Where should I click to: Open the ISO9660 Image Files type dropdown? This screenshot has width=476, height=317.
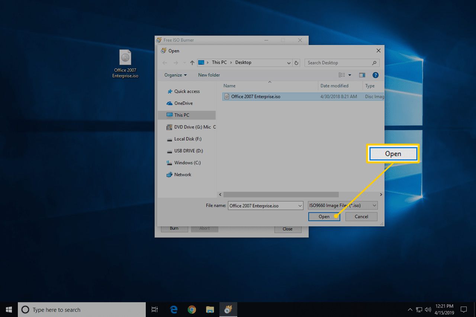point(343,206)
